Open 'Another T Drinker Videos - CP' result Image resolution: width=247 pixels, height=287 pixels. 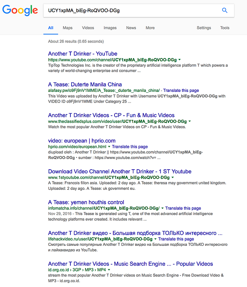coord(111,115)
